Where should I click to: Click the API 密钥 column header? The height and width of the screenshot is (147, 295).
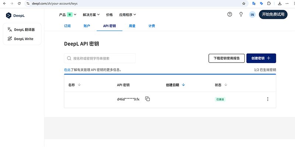[123, 85]
